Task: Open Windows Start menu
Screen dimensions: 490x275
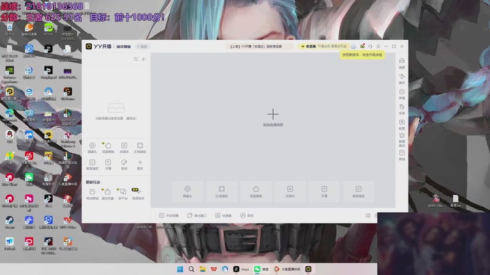Action: 180,269
